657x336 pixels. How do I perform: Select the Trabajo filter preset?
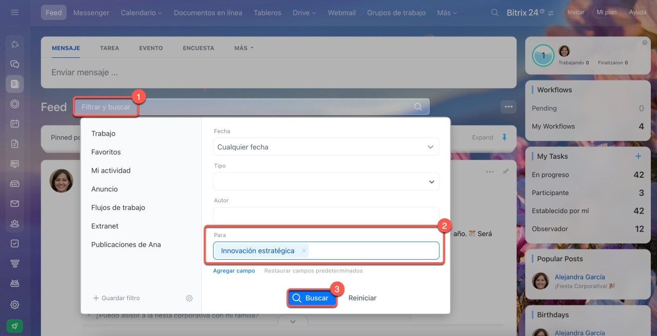(x=103, y=134)
